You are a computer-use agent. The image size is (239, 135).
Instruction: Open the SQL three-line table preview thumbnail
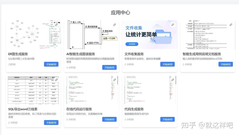point(33,90)
